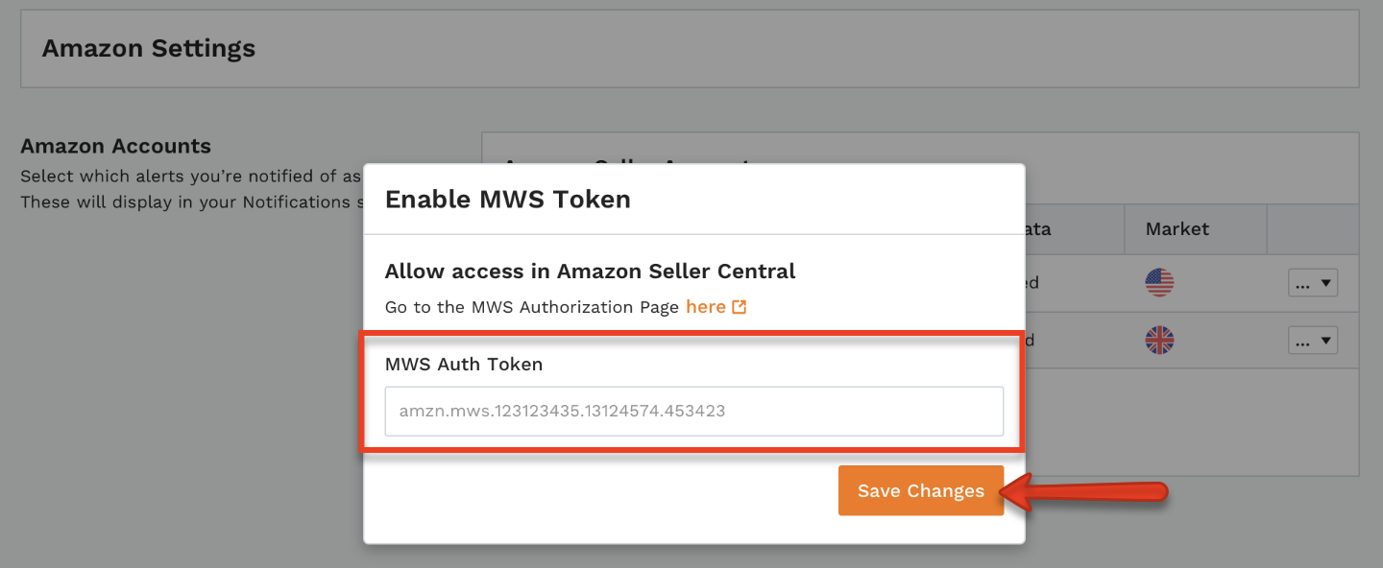Click the Market column header
Screen dimensions: 1383x568
coord(1177,229)
